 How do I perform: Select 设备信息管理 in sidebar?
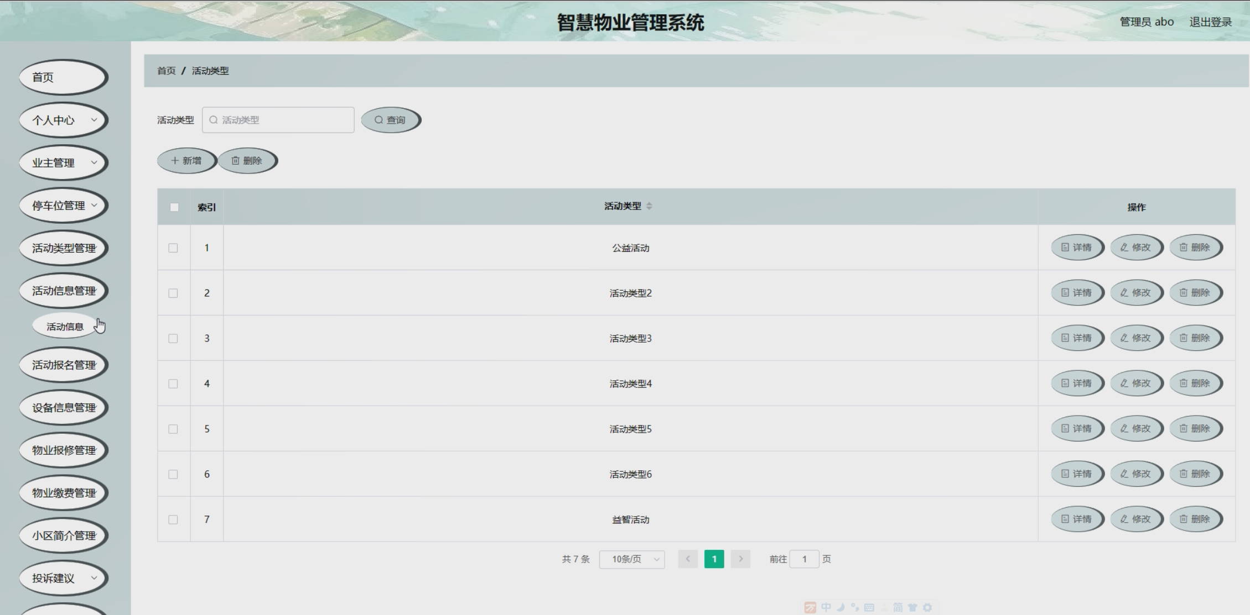click(x=63, y=408)
